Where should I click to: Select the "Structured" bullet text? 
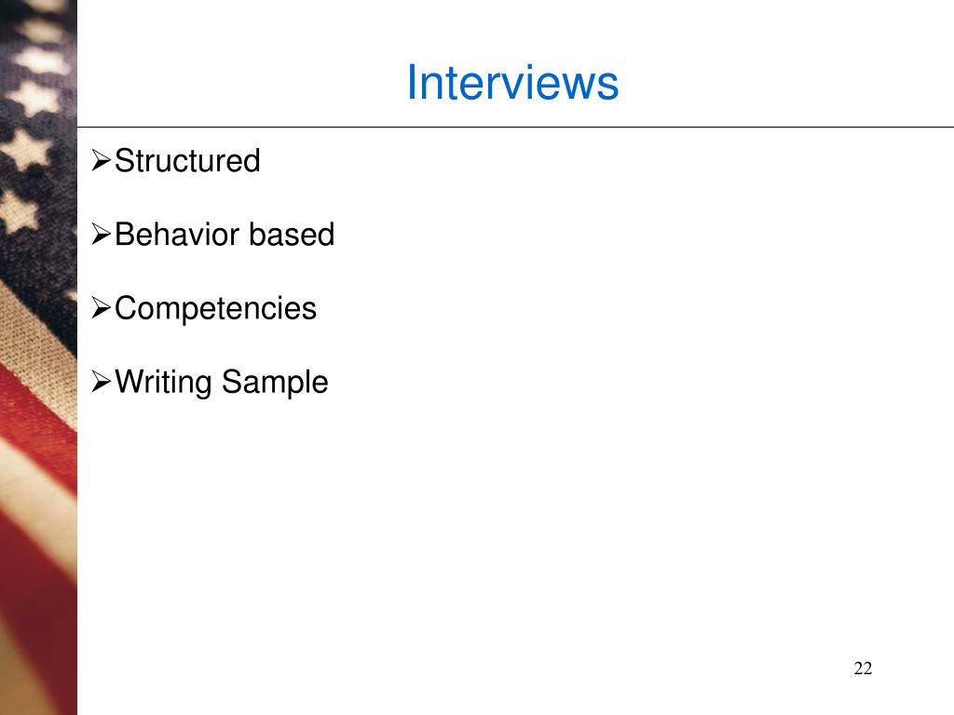point(187,161)
